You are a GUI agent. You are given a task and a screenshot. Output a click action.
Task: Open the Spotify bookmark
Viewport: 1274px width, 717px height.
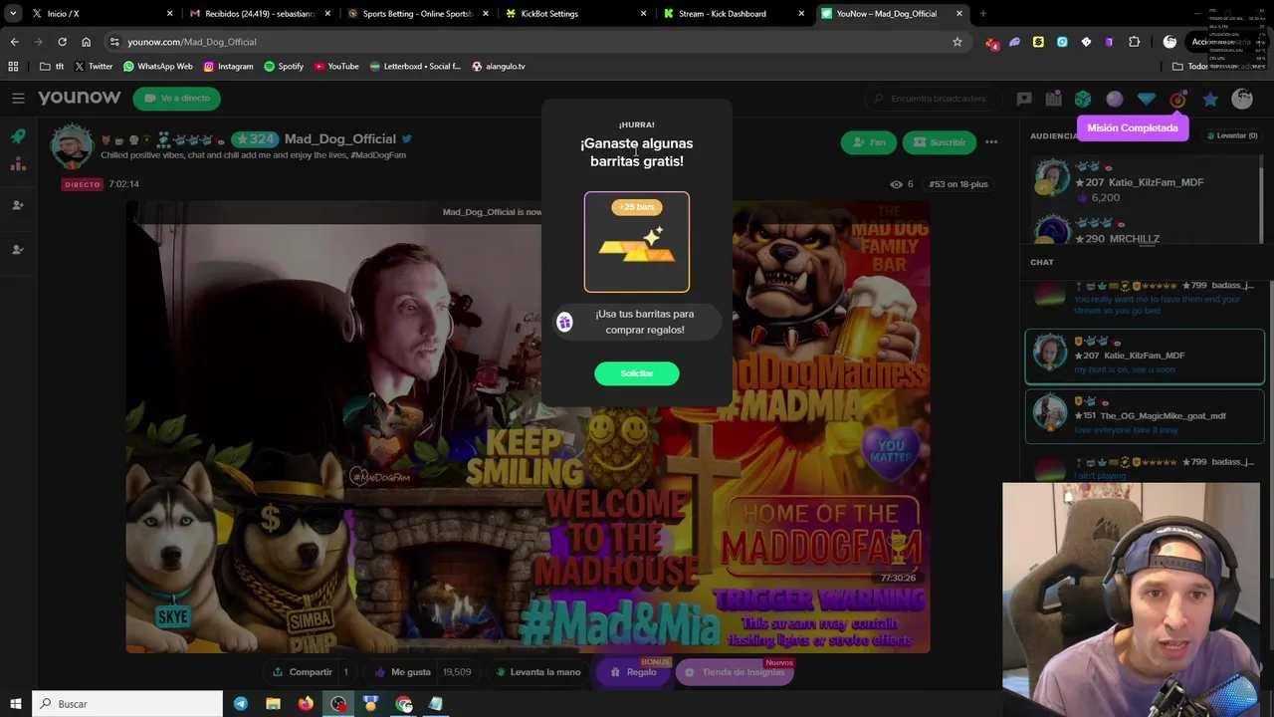click(x=284, y=67)
